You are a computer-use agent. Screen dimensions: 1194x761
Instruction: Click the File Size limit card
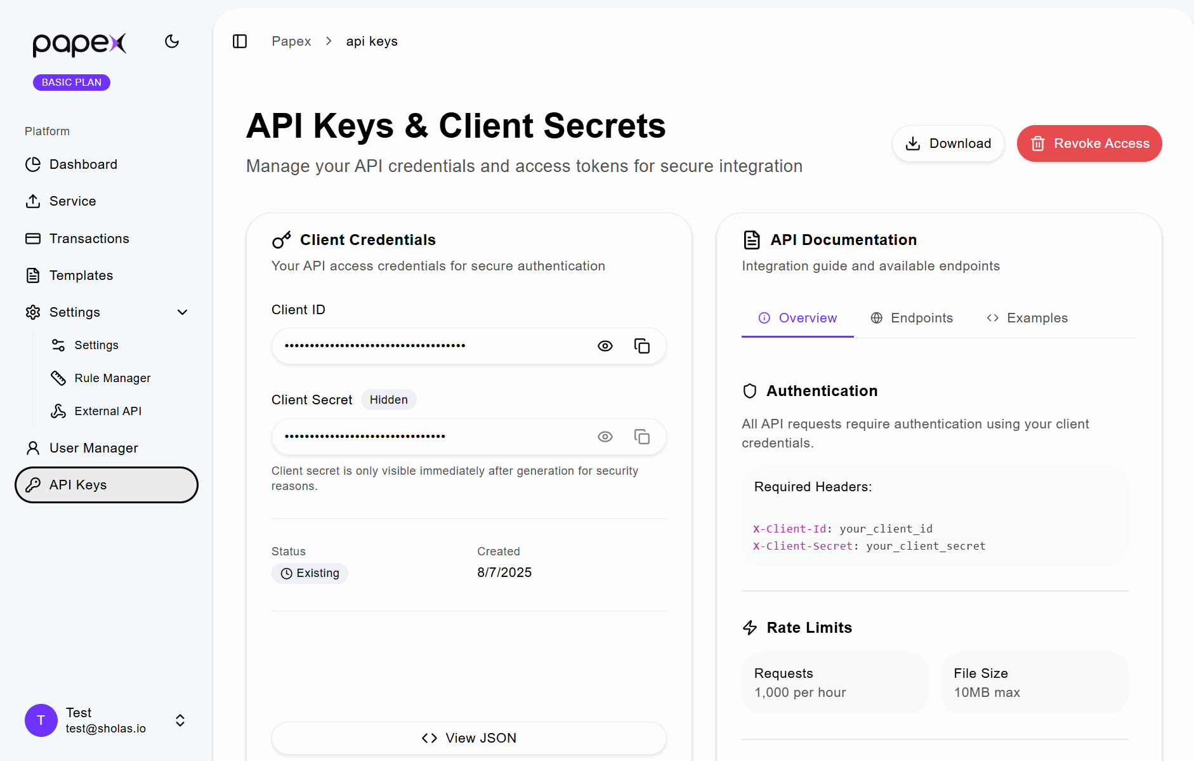click(1035, 683)
